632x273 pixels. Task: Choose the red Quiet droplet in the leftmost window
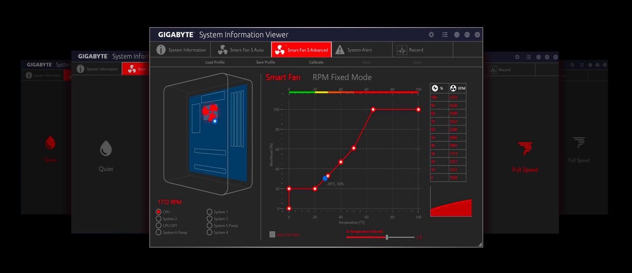50,143
